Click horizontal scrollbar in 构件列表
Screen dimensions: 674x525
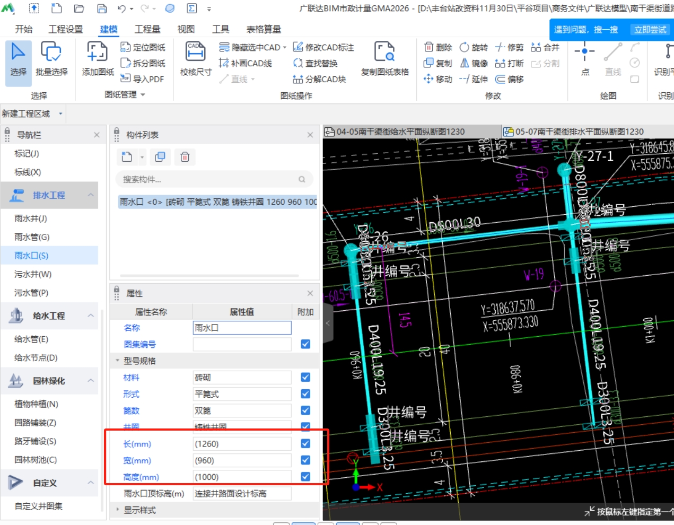[x=209, y=276]
